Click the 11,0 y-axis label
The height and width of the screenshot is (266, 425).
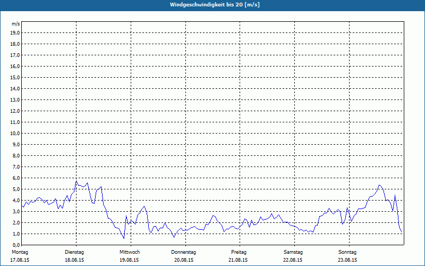tap(15, 122)
